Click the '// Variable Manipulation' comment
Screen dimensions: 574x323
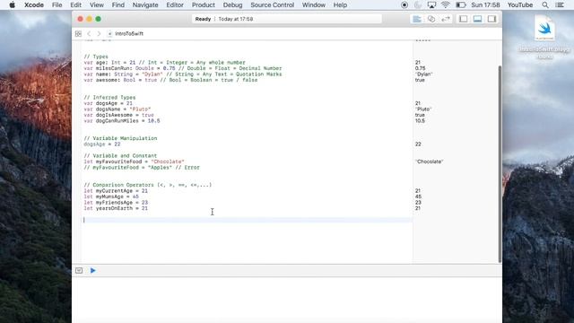(x=120, y=138)
